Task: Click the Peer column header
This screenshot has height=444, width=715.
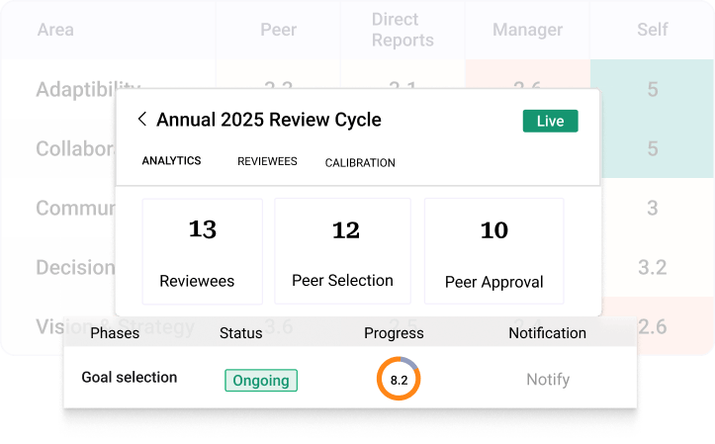Action: (x=278, y=30)
